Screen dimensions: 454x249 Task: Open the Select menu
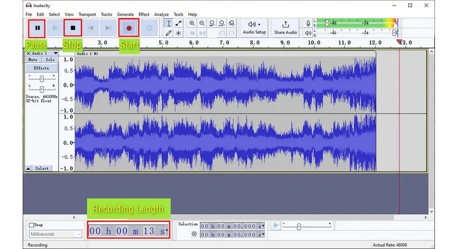(54, 14)
